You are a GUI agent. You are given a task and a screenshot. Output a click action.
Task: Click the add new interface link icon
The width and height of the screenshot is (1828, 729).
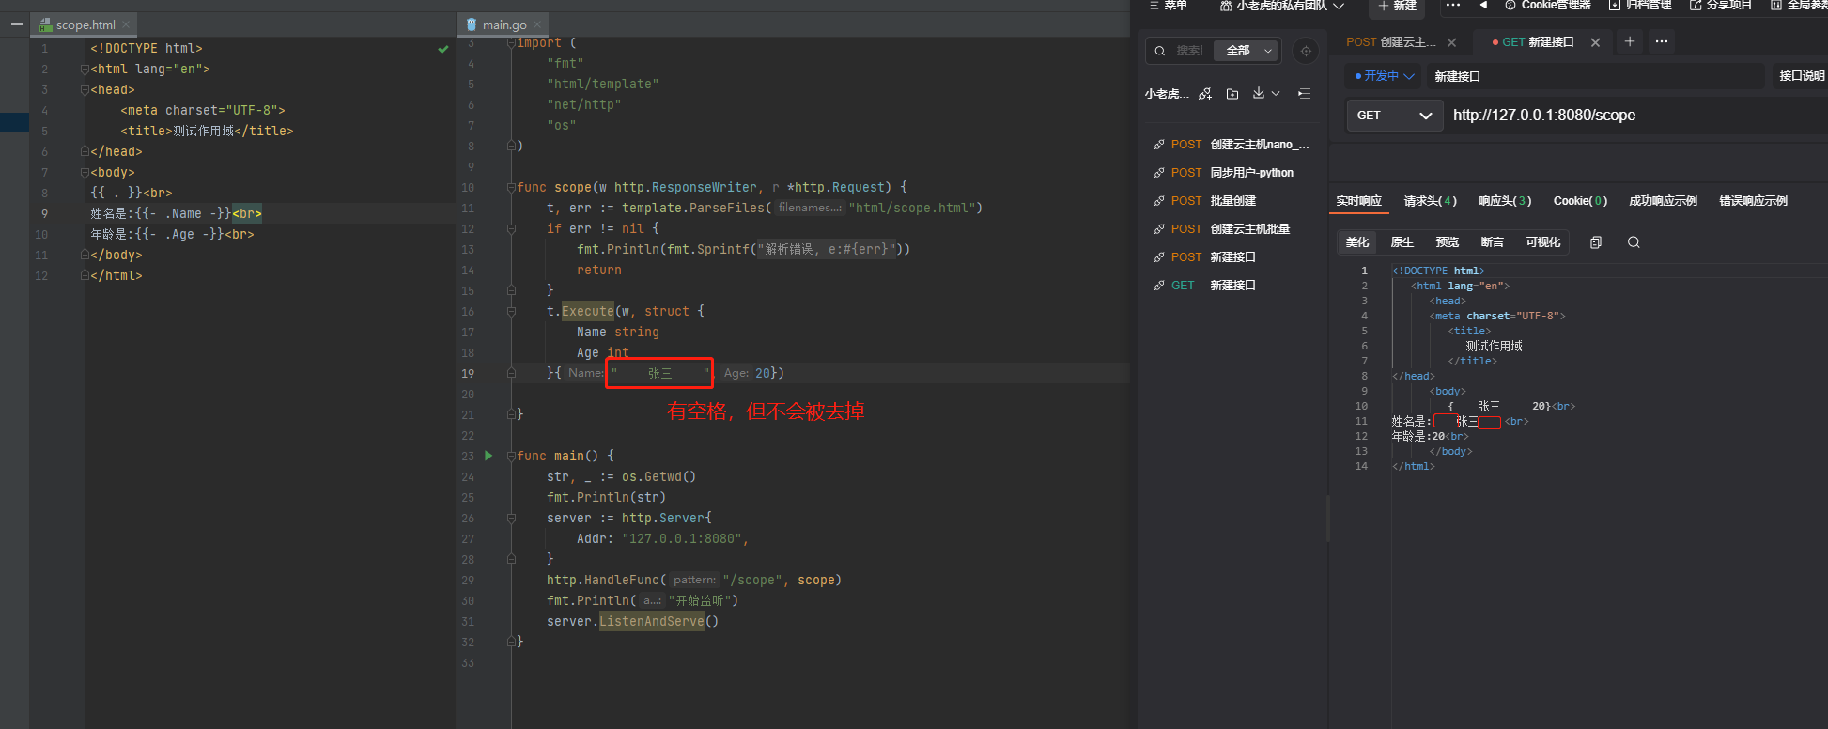(1205, 93)
